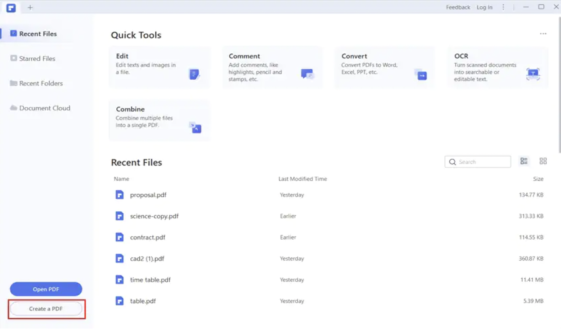Click the 5.39 MB size value

[x=533, y=301]
